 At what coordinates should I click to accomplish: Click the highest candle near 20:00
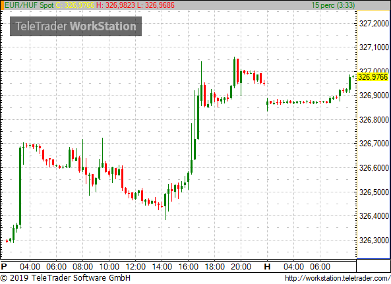point(234,72)
